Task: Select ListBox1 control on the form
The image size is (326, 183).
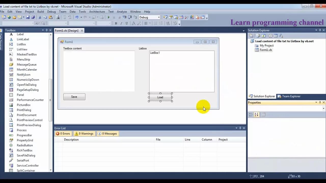Action: (182, 71)
